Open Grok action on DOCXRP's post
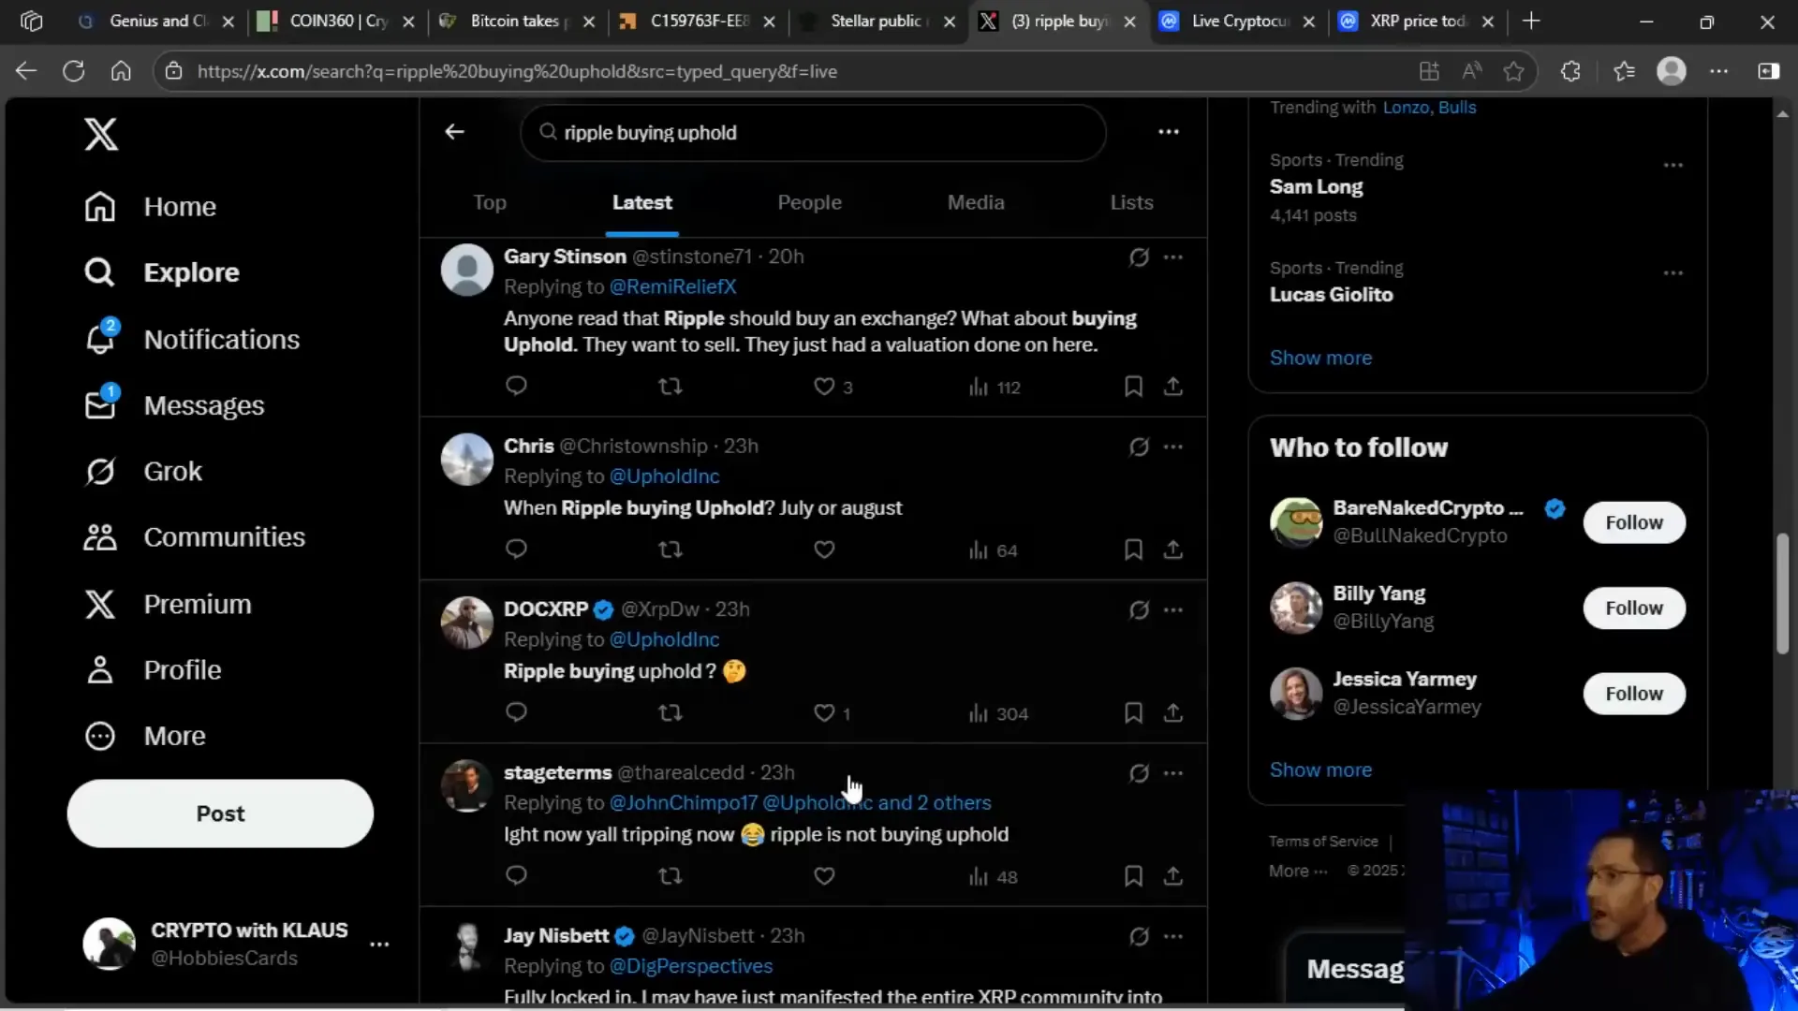The height and width of the screenshot is (1011, 1798). point(1139,609)
